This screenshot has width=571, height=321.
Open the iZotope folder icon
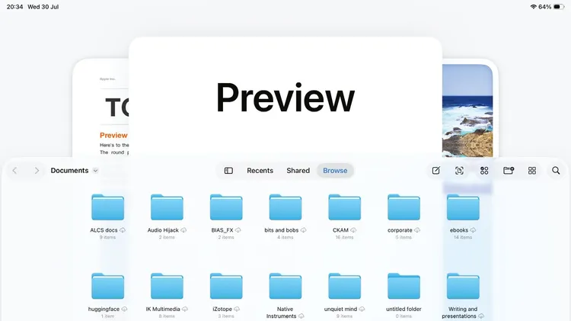tap(226, 286)
